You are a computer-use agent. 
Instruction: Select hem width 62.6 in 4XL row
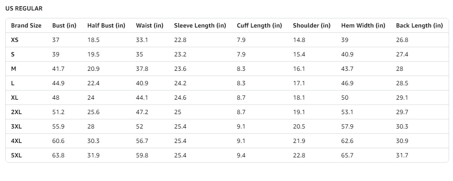[x=347, y=141]
